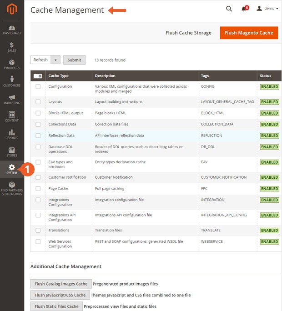Click 'Translation files' description

tap(108, 230)
